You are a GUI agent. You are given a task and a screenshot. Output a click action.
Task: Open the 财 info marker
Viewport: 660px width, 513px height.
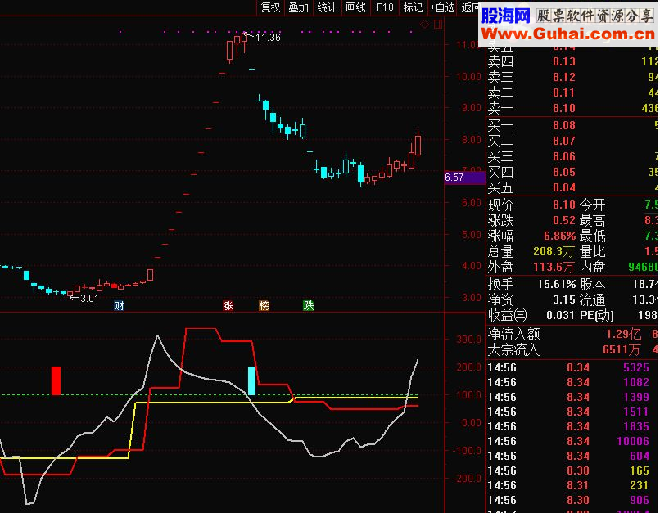coord(119,306)
